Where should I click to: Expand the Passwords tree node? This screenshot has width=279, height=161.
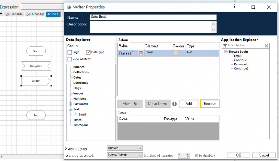coord(71,104)
